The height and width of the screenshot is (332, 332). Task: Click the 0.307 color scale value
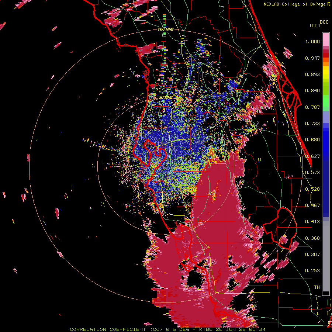point(312,255)
